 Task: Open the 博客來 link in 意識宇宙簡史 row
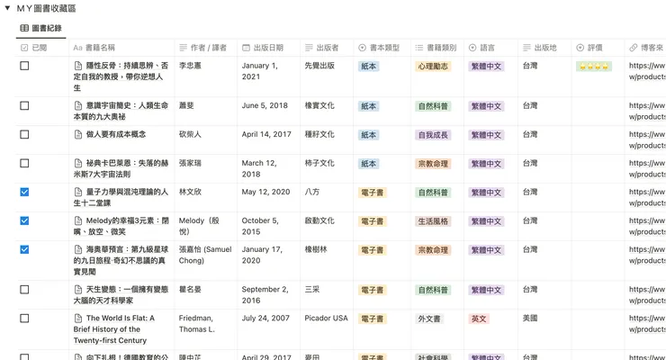(647, 112)
